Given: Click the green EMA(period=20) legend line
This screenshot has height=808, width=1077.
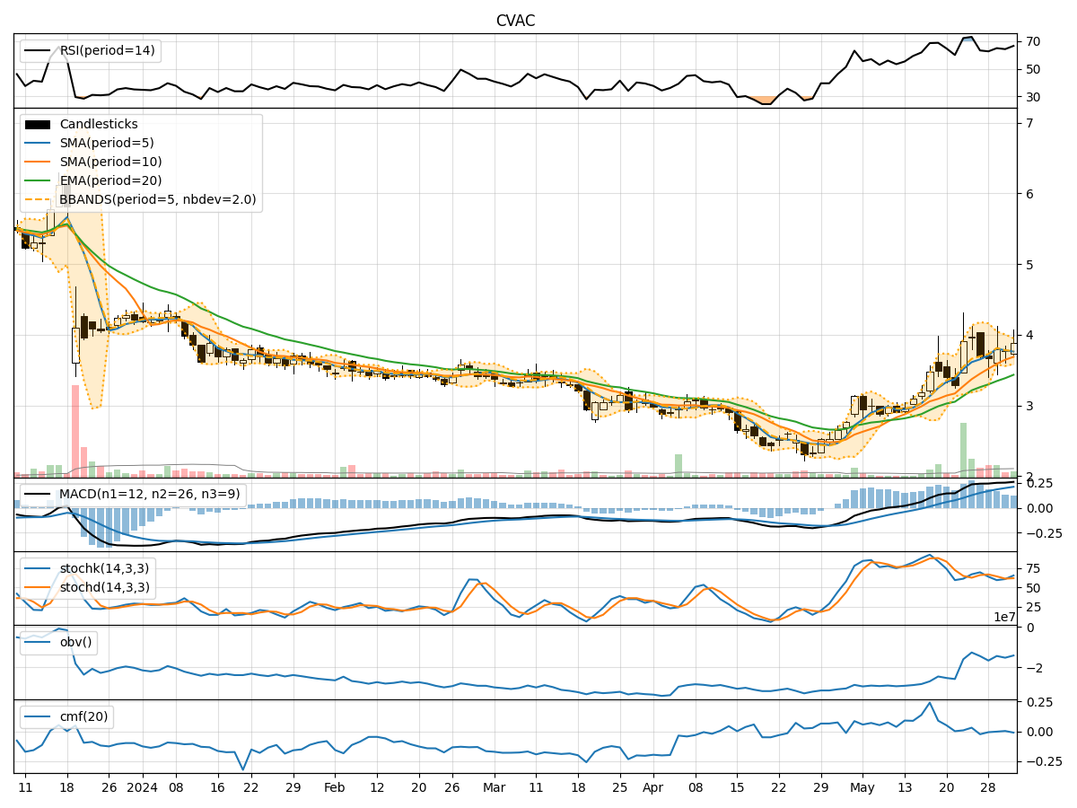Looking at the screenshot, I should 39,181.
